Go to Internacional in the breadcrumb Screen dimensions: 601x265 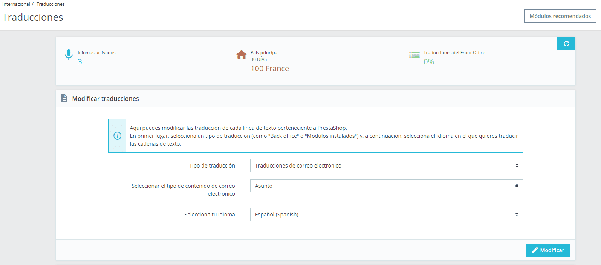point(16,4)
